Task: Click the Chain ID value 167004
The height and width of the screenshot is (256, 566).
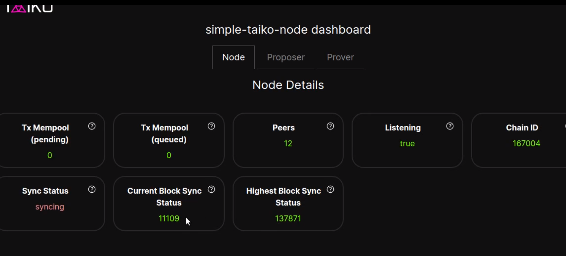Action: pyautogui.click(x=526, y=144)
